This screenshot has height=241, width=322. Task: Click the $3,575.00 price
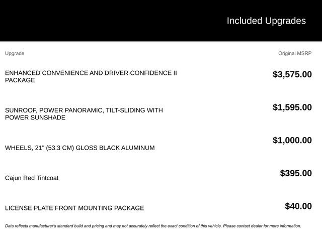tap(292, 74)
